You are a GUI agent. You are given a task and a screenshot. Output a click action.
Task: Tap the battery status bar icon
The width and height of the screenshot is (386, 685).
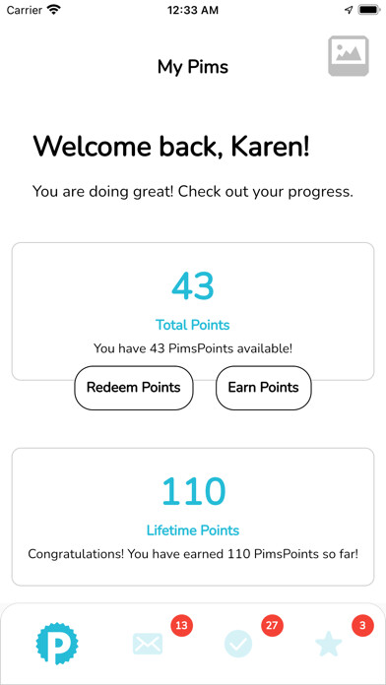pyautogui.click(x=370, y=10)
